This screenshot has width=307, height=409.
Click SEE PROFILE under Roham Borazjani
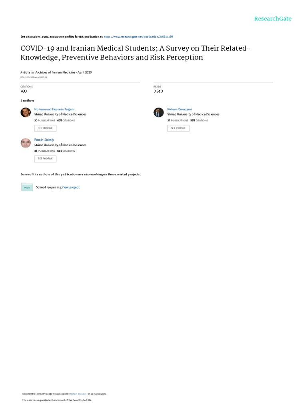(x=178, y=128)
